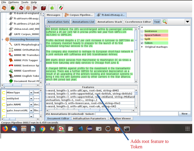Enable the Sentence annotation checkbox
Viewport: 194px width, 151px height.
(142, 31)
